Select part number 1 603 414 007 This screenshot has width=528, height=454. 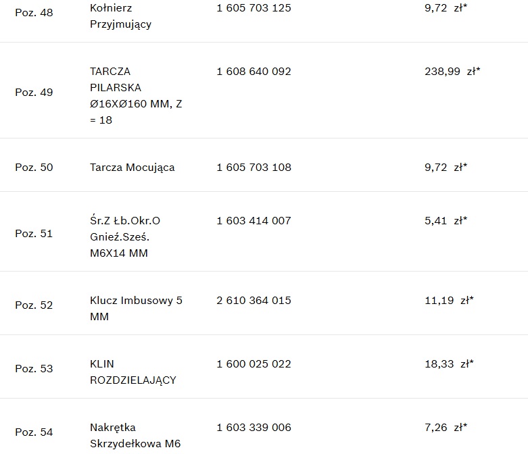pos(254,221)
